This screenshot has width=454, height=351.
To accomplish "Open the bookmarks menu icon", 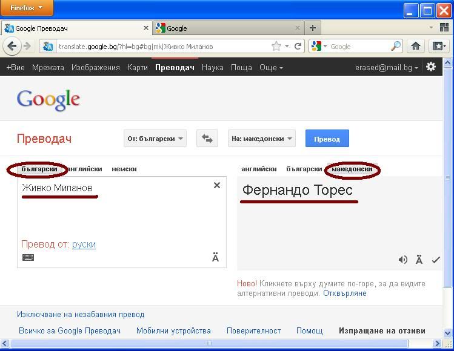I will click(439, 46).
